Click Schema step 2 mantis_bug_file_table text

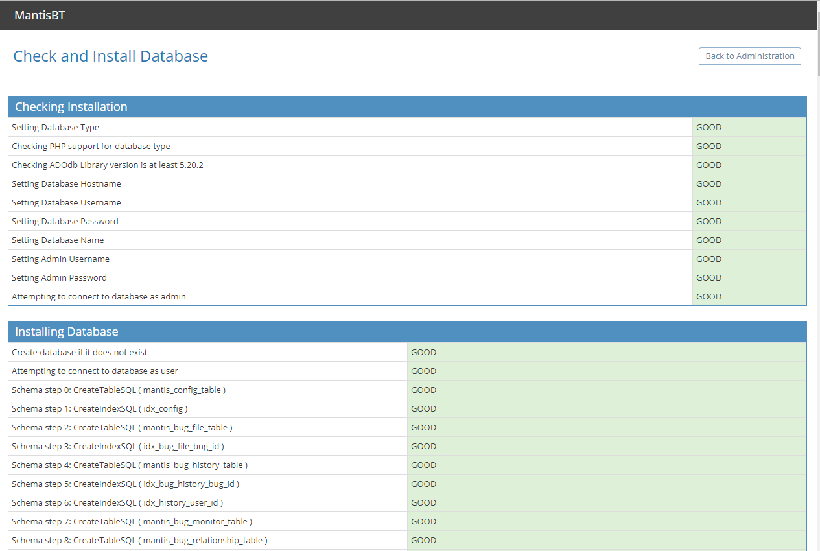(x=122, y=428)
